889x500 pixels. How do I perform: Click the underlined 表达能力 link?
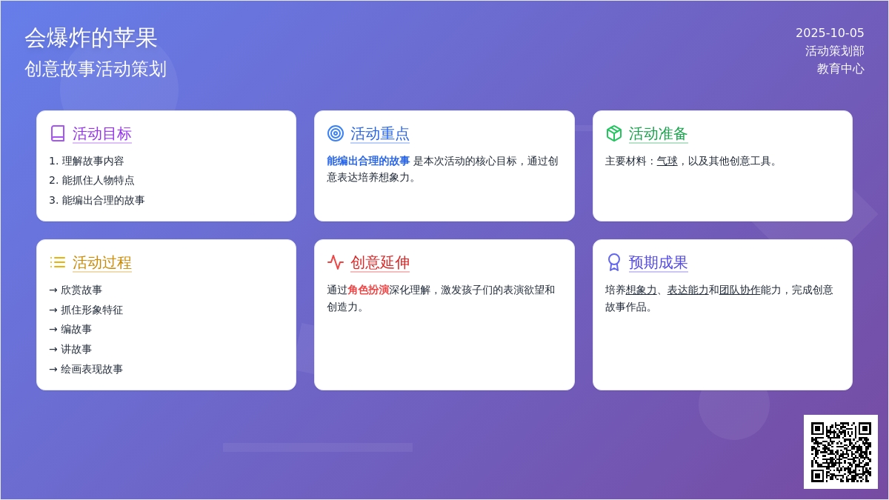coord(687,290)
